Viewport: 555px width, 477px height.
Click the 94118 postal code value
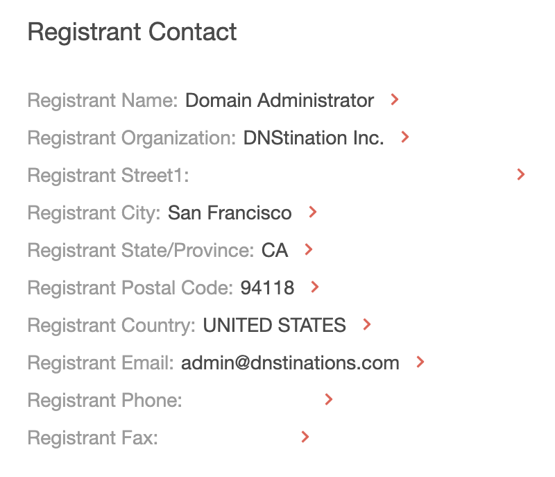(x=267, y=288)
